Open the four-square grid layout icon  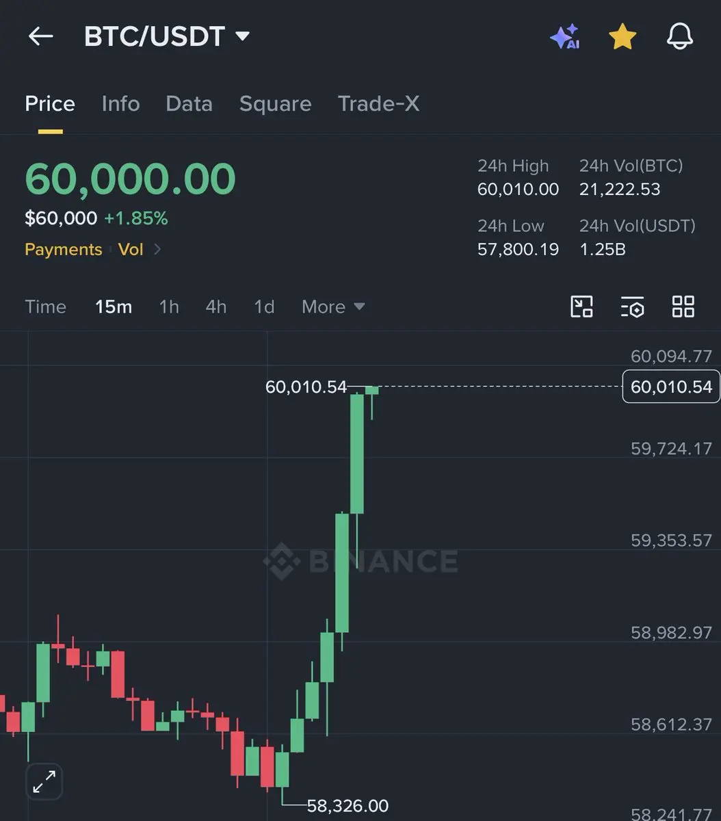[x=683, y=307]
